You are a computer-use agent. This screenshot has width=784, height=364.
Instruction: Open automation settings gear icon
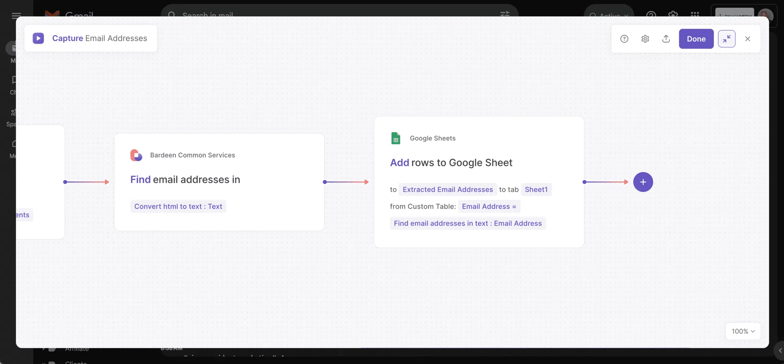[645, 39]
